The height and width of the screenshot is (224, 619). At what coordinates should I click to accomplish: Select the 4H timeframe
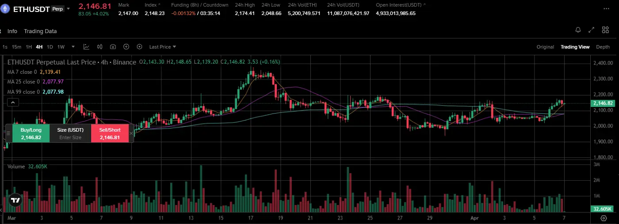tap(39, 47)
